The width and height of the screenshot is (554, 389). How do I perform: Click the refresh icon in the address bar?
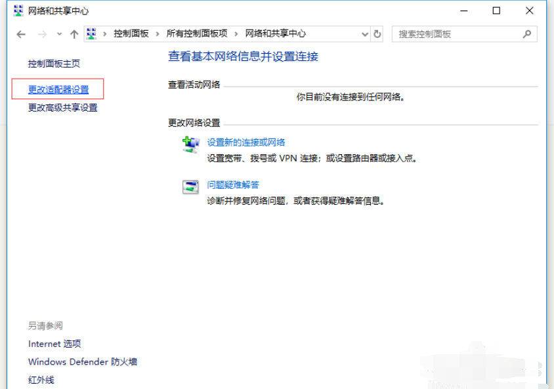[x=376, y=33]
